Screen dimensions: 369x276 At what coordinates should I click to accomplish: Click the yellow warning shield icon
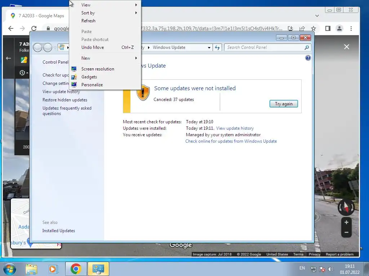143,93
